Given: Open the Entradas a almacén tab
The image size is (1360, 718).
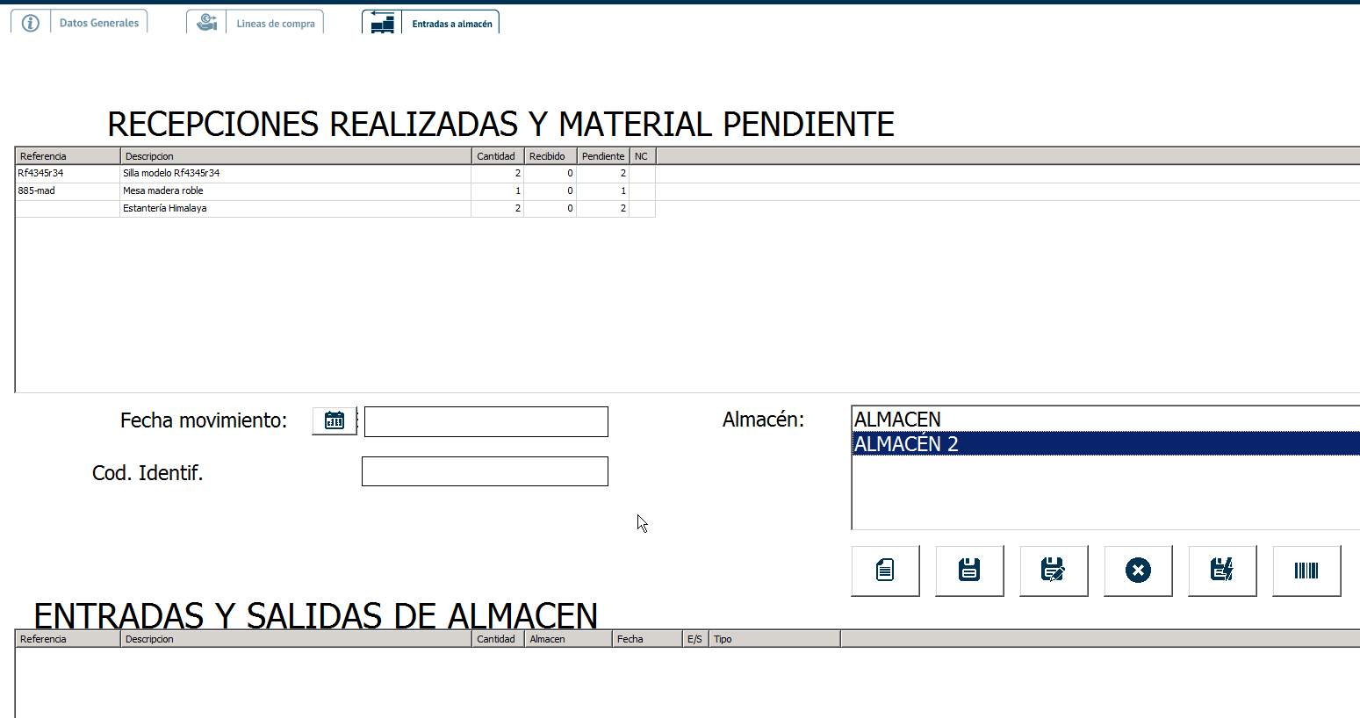Looking at the screenshot, I should coord(451,24).
